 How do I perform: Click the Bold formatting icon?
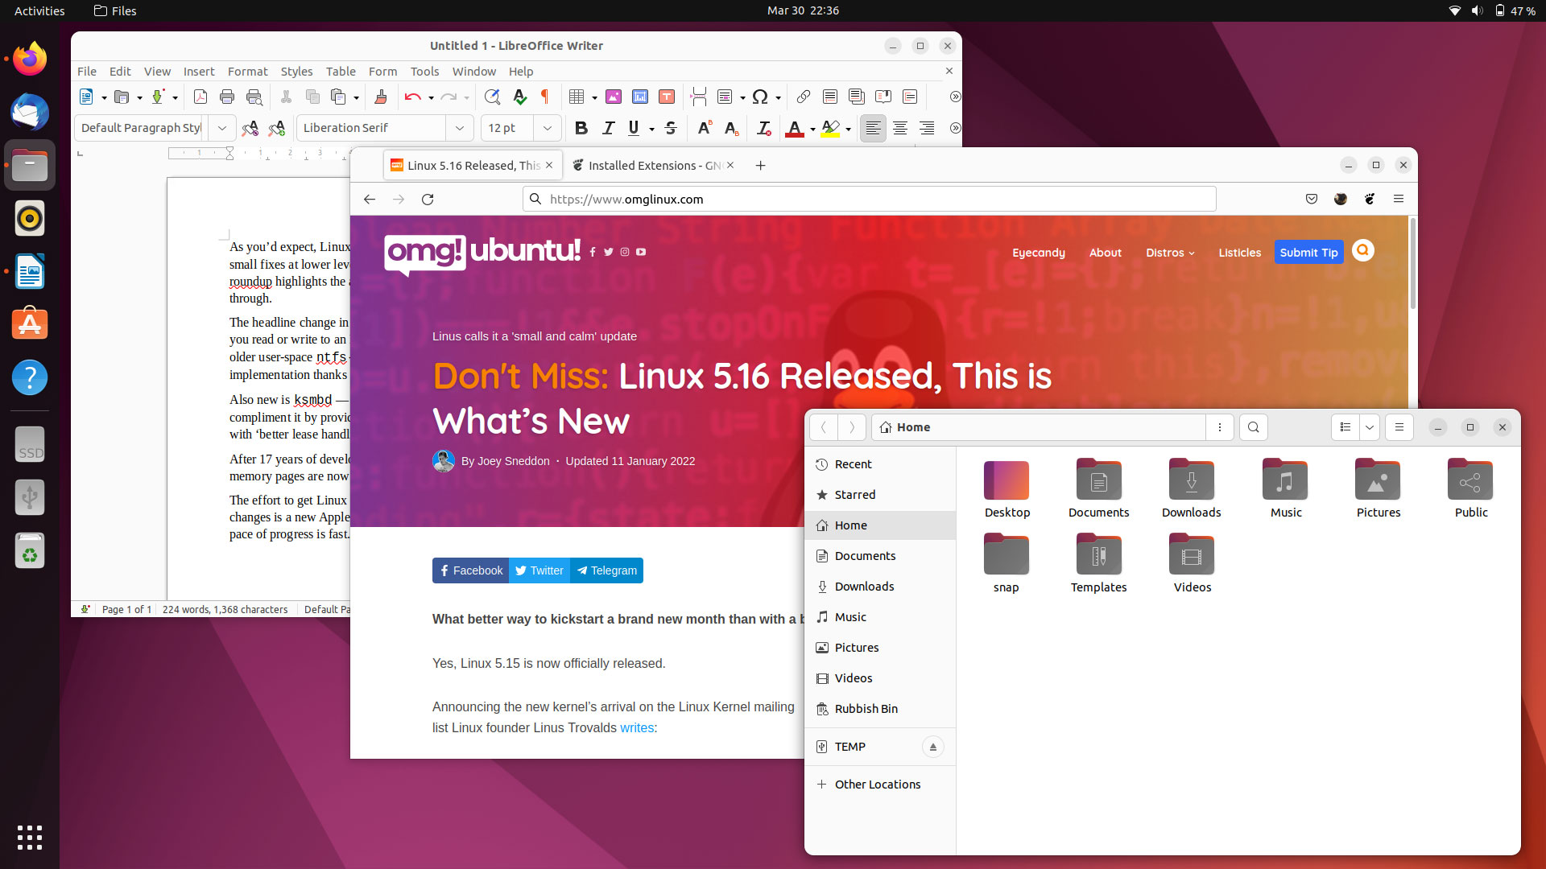[581, 127]
